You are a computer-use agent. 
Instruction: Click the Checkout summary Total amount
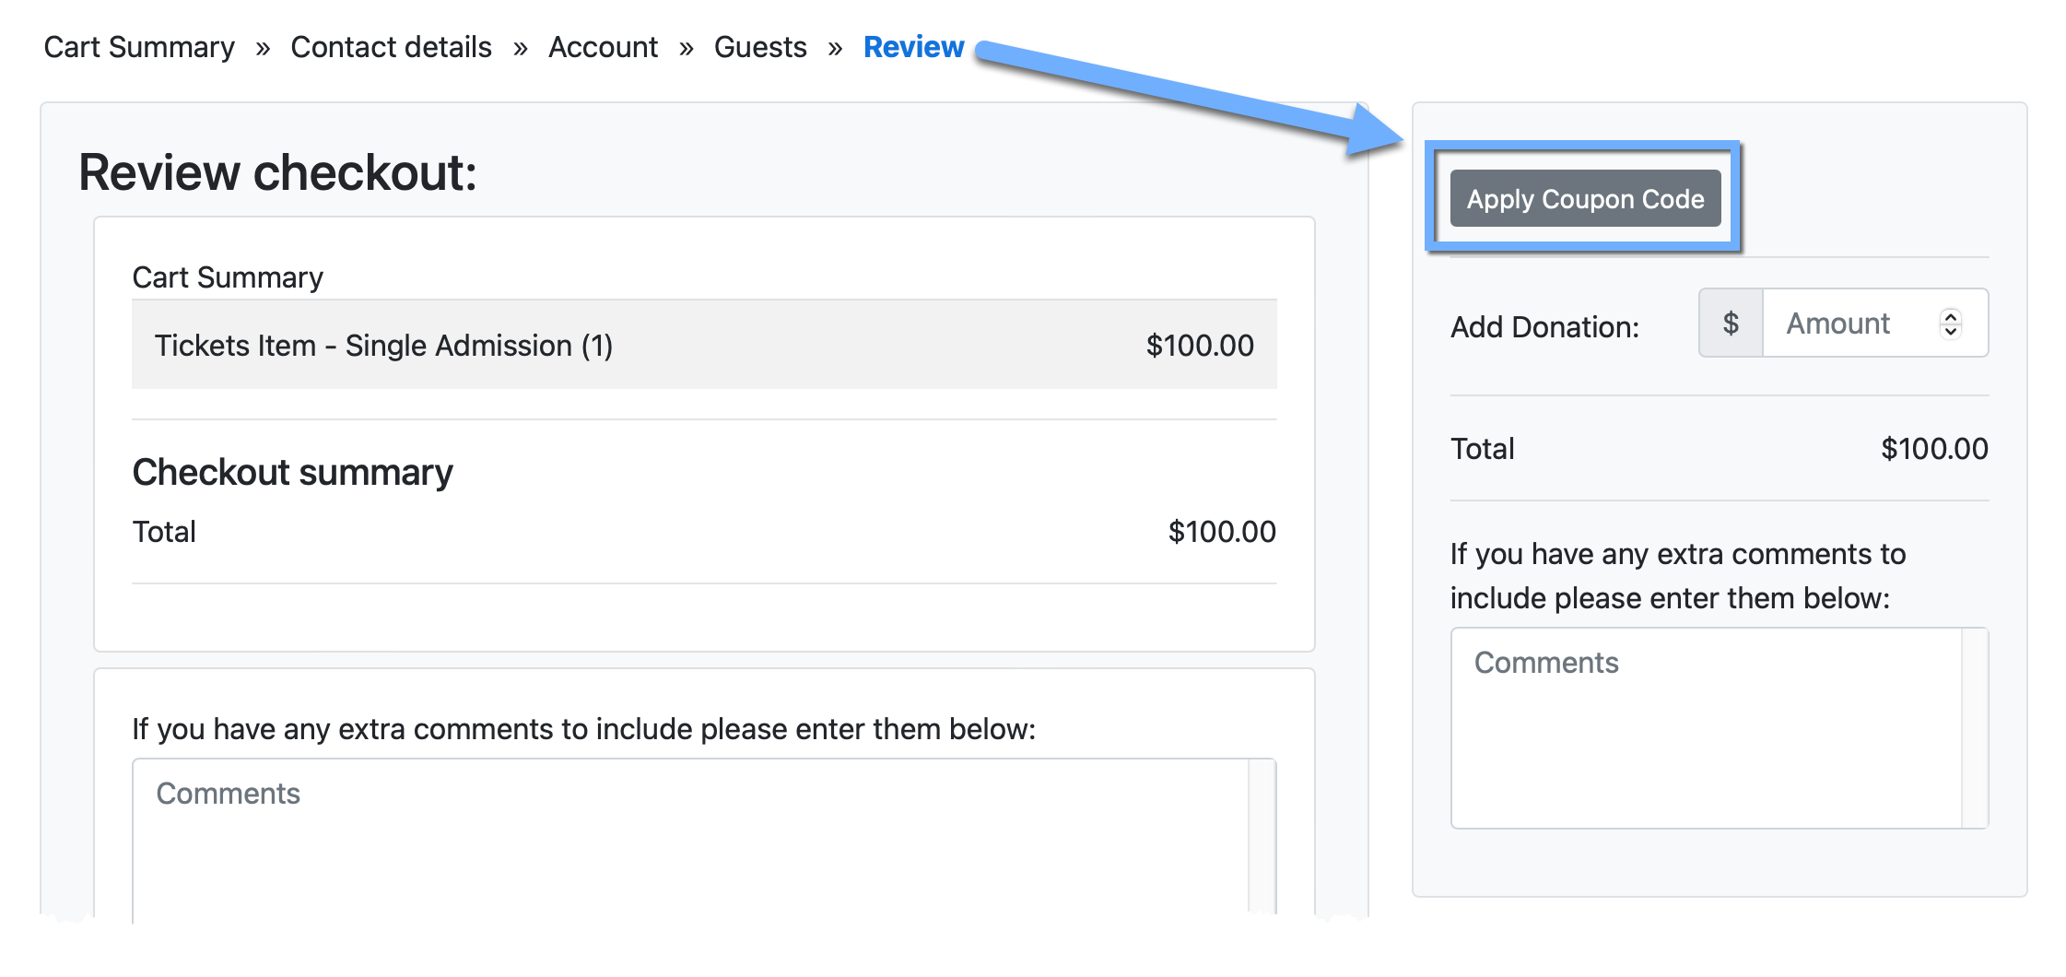1221,532
